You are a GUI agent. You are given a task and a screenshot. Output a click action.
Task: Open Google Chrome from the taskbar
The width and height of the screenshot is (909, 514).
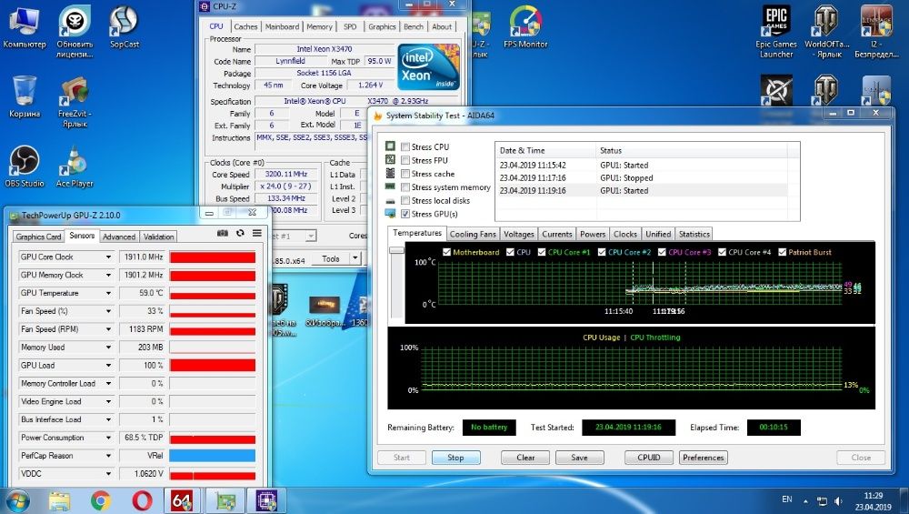pos(101,500)
